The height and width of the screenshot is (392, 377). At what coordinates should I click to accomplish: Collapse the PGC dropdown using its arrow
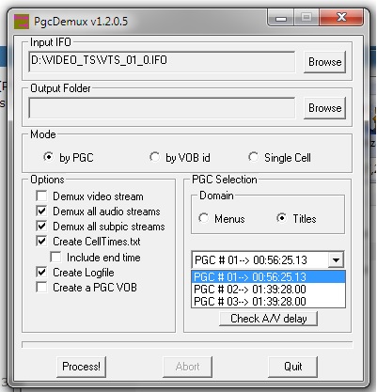tap(336, 259)
